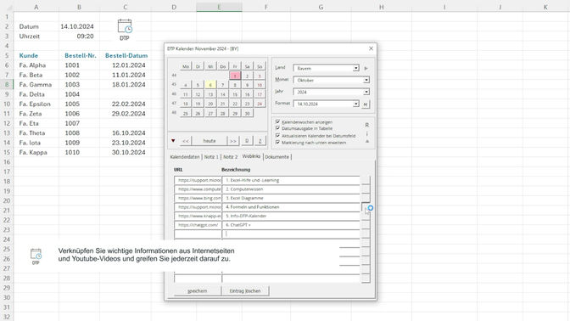Image resolution: width=570 pixels, height=321 pixels.
Task: Go to next month with >> button
Action: pyautogui.click(x=233, y=140)
